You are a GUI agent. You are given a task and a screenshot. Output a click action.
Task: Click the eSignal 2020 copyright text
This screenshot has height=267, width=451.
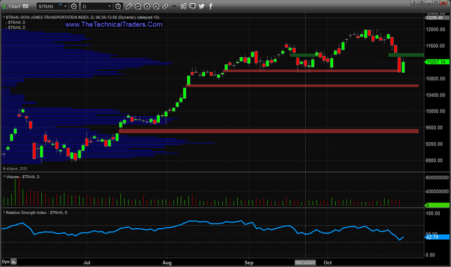pos(15,169)
